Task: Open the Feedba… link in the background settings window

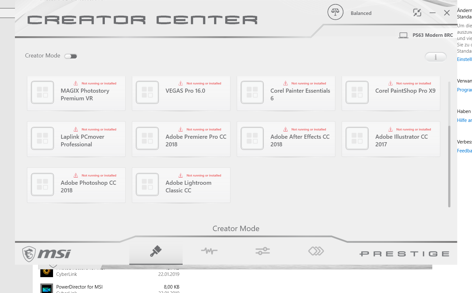Action: click(x=464, y=151)
